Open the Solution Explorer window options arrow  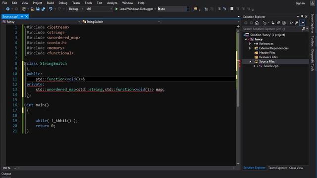tap(298, 16)
